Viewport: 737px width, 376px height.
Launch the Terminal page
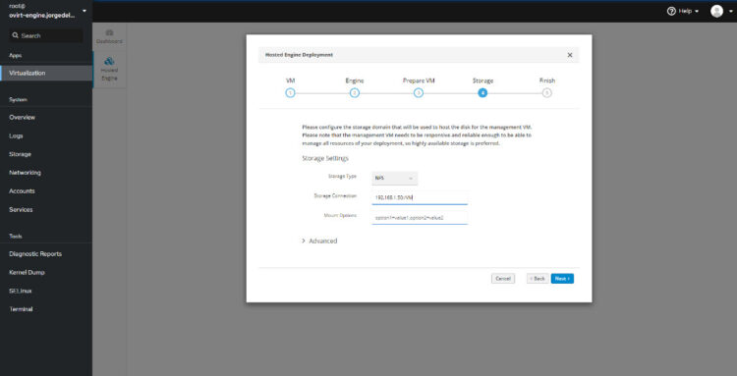21,309
